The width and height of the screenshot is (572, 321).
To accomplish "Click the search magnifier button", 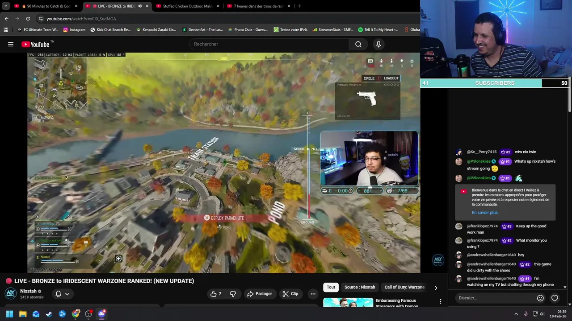I will click(358, 44).
